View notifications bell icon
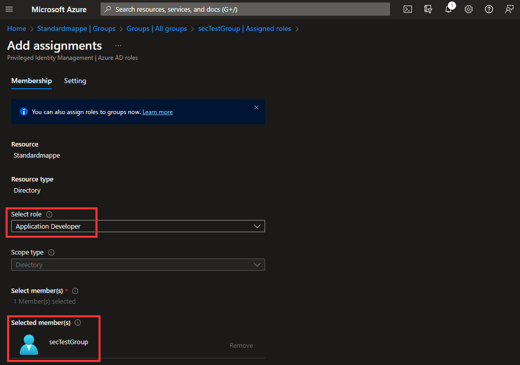This screenshot has width=520, height=365. (448, 9)
